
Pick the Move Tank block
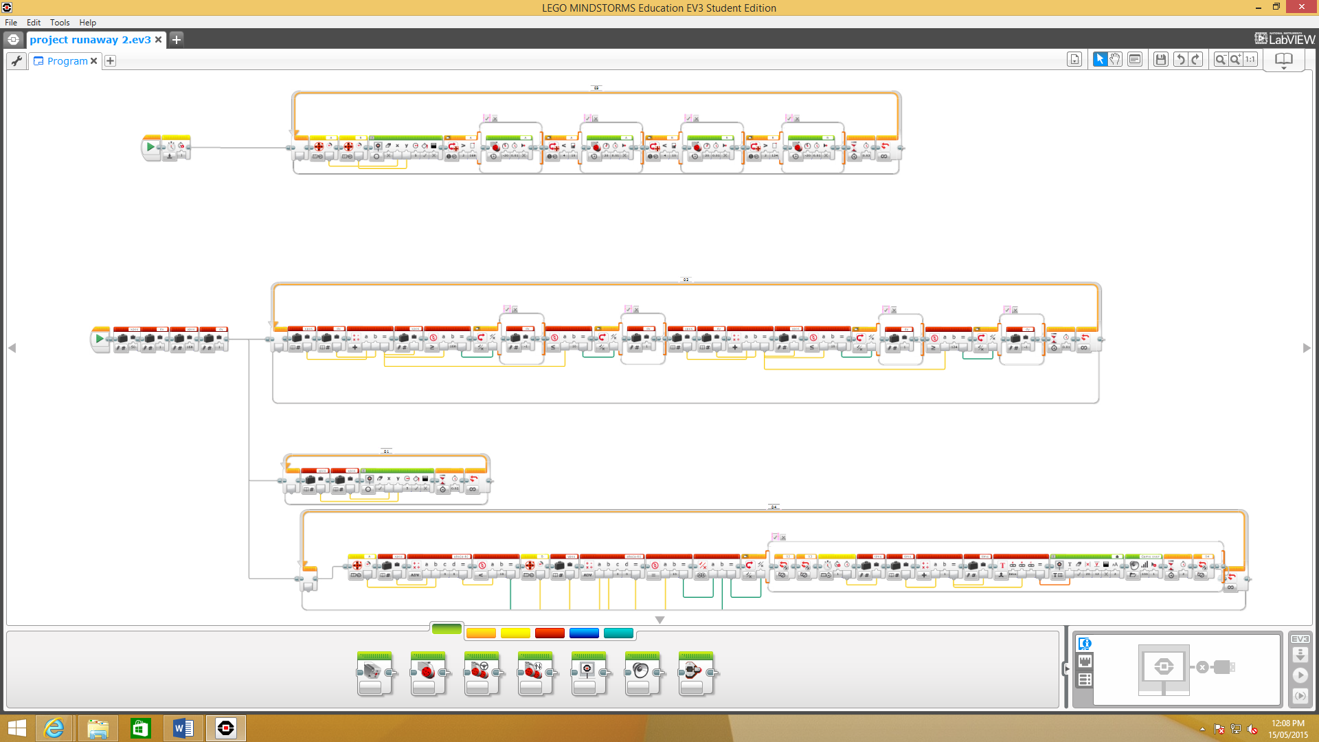[535, 673]
